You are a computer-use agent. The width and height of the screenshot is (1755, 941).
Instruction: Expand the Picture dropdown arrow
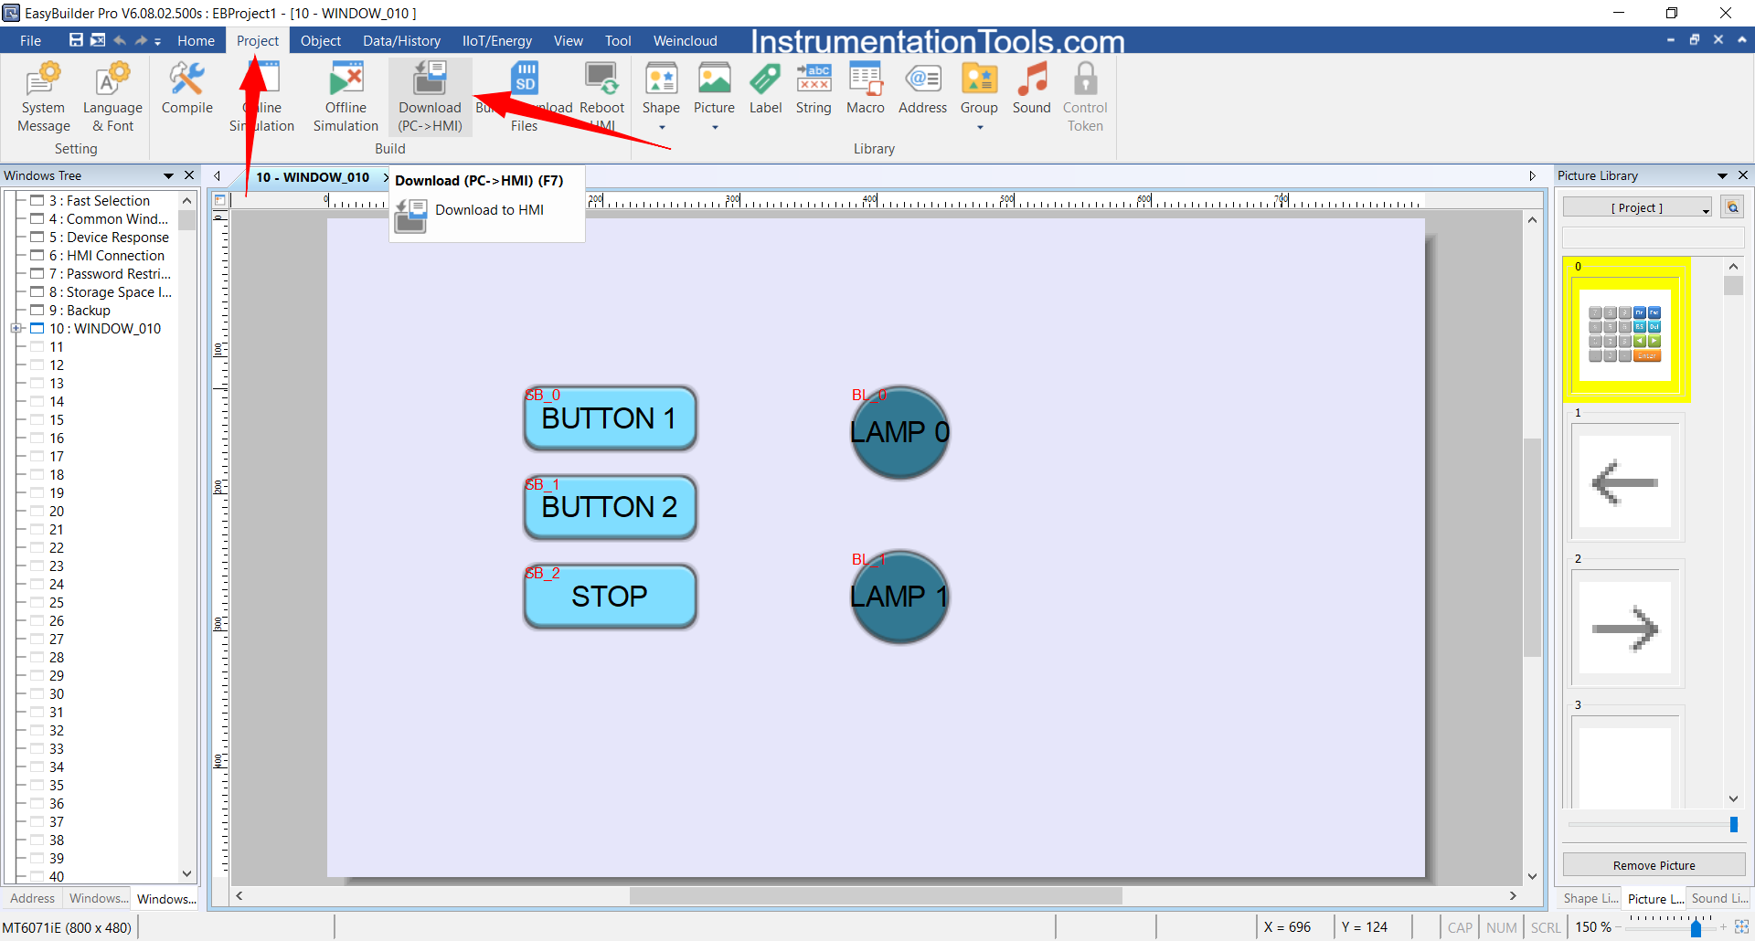(x=715, y=128)
